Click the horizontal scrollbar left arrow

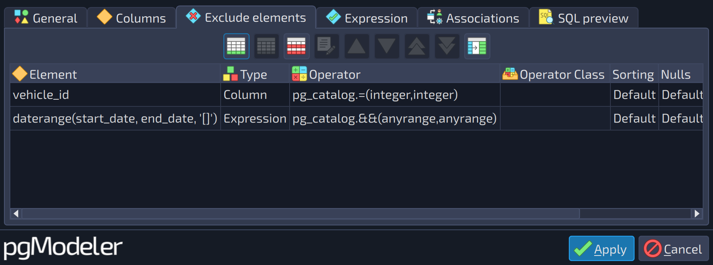(x=16, y=214)
